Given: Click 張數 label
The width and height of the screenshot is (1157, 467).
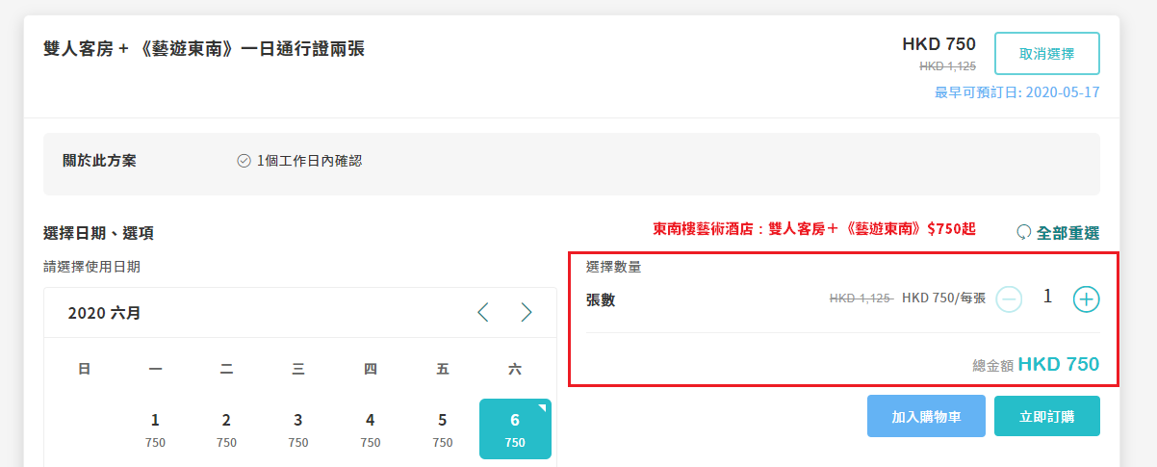Looking at the screenshot, I should (601, 299).
